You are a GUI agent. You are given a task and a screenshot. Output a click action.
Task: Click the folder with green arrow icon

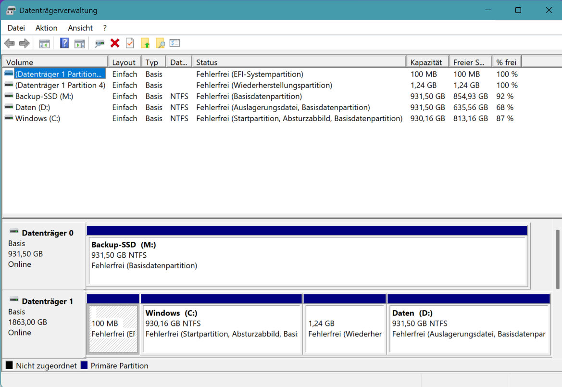tap(145, 43)
